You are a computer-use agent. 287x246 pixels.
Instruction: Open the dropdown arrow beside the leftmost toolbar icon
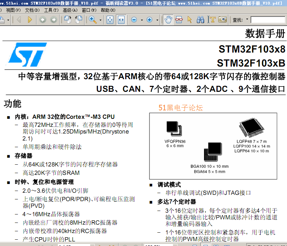(x=8, y=20)
